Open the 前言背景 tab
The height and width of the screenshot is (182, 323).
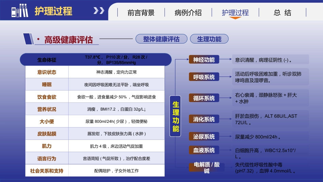tap(141, 13)
